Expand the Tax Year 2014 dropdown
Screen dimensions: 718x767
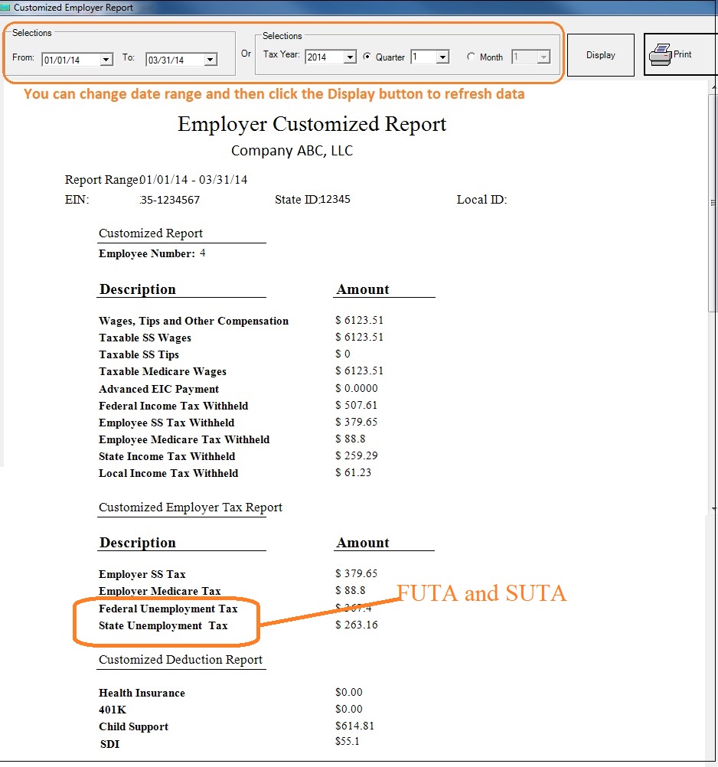[x=351, y=56]
